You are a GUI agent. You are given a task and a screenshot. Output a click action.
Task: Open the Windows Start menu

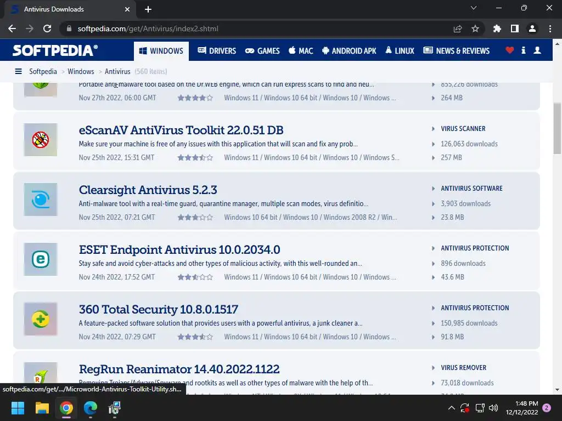(x=18, y=408)
